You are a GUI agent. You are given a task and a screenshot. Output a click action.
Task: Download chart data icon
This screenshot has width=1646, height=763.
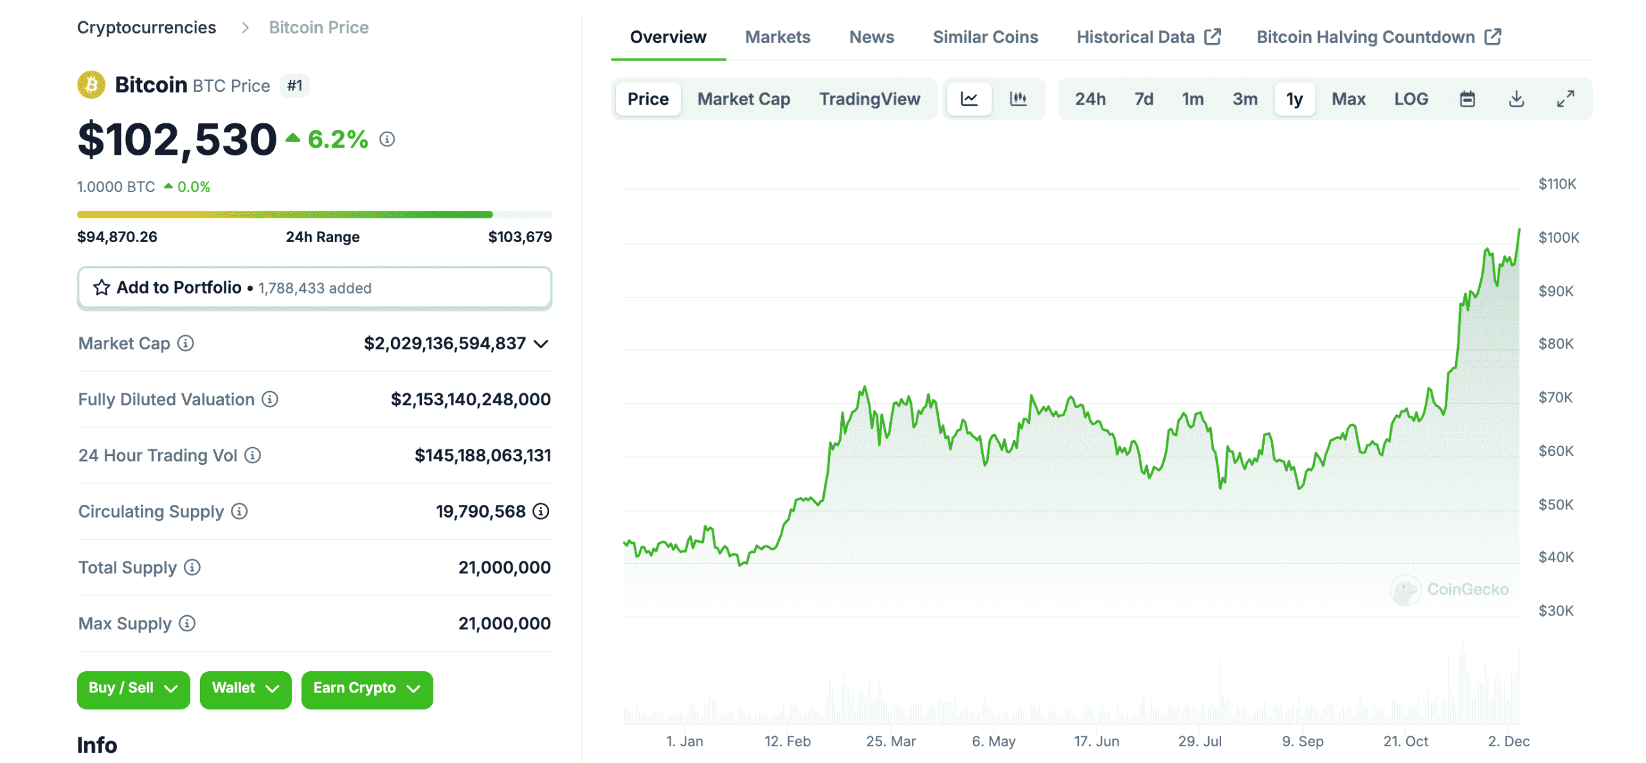(x=1516, y=99)
